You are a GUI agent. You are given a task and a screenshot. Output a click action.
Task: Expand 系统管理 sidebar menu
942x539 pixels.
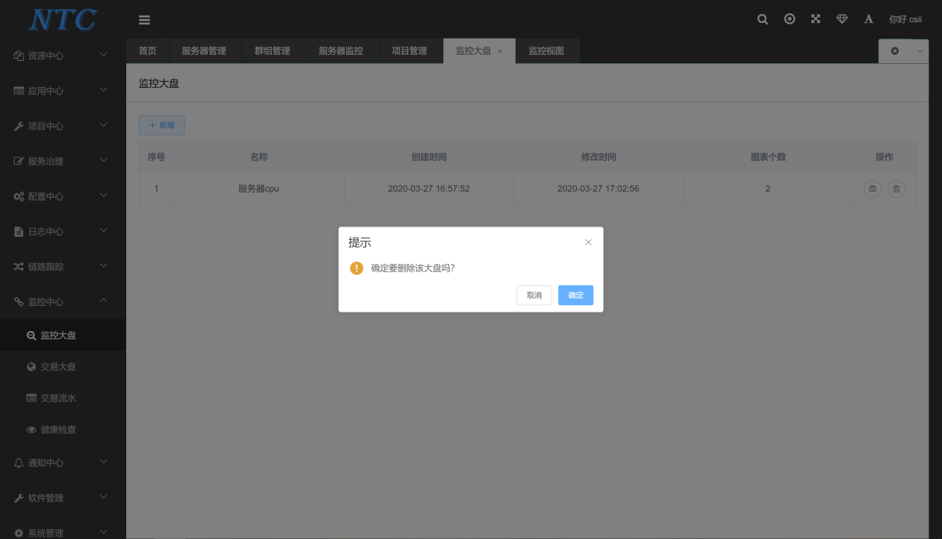click(62, 533)
